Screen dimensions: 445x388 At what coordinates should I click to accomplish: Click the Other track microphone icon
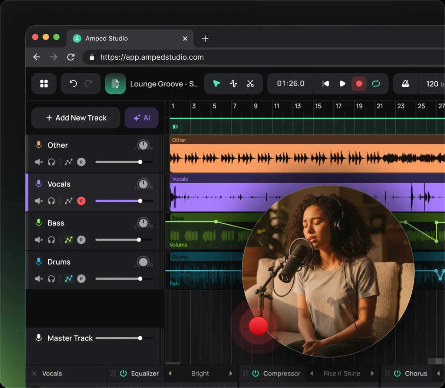pyautogui.click(x=39, y=145)
